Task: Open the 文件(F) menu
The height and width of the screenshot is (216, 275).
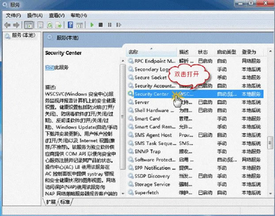Action: coord(13,15)
